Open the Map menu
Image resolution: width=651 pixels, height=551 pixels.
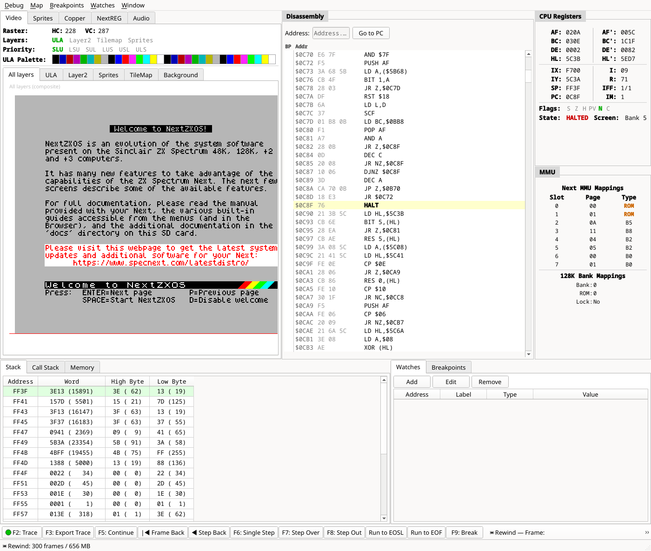(36, 5)
